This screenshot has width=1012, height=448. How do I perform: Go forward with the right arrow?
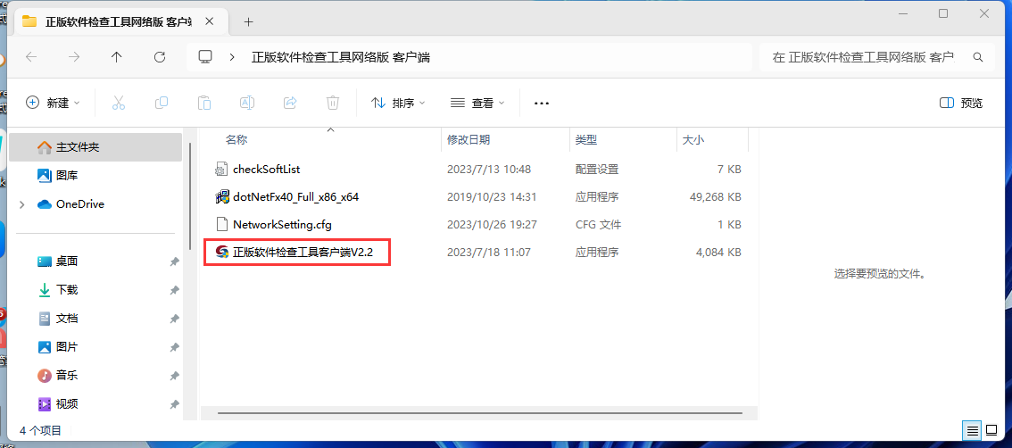(74, 57)
